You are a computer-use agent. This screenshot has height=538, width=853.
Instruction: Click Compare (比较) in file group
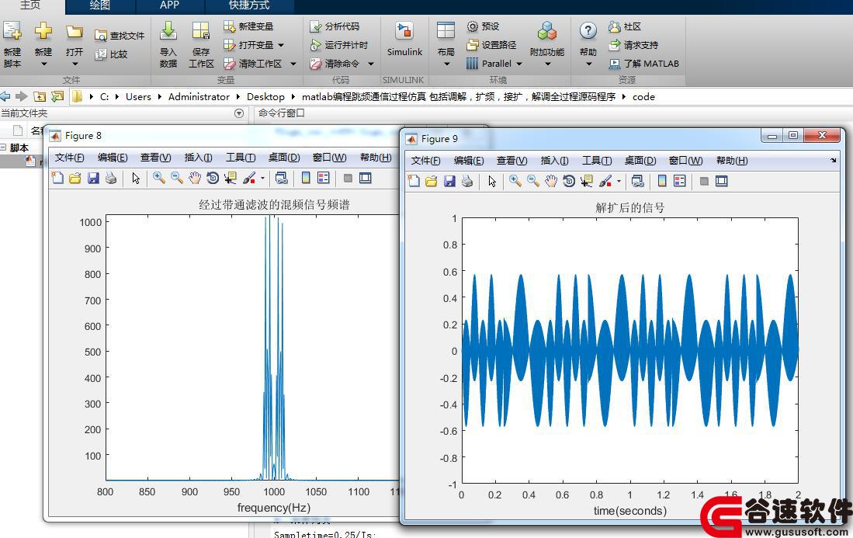tap(111, 54)
